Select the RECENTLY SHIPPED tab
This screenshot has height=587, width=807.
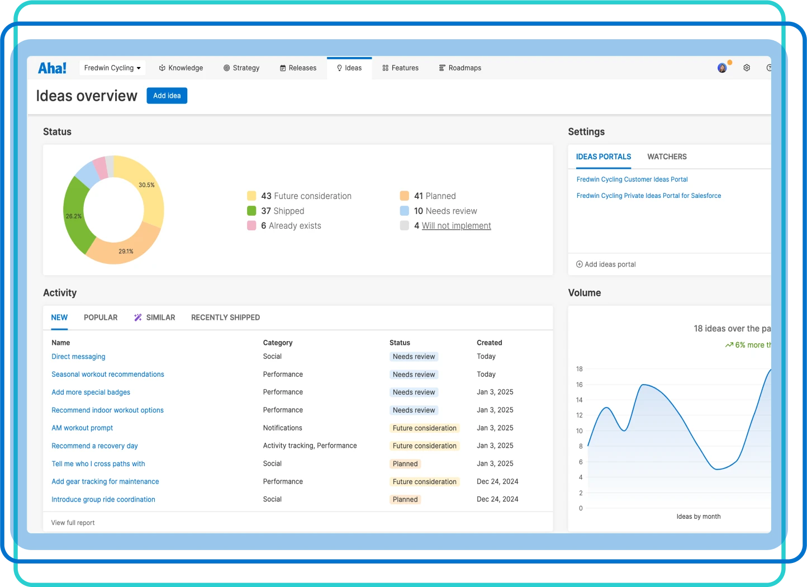tap(225, 317)
